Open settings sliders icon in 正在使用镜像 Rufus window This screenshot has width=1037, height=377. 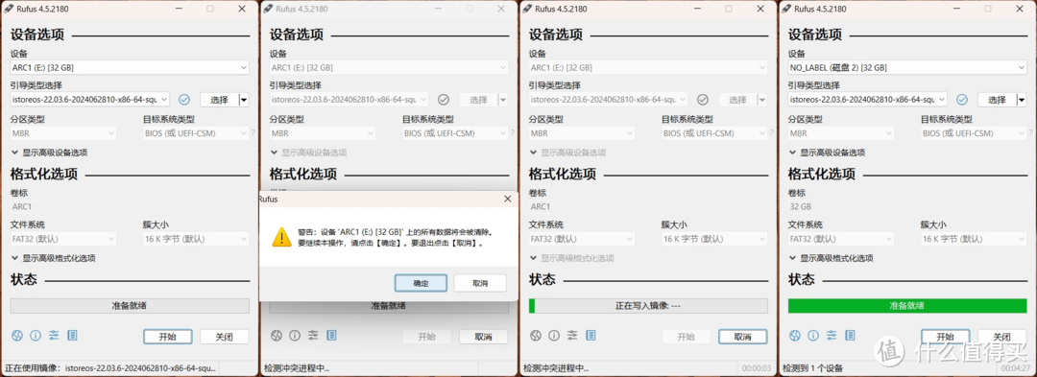click(x=54, y=336)
